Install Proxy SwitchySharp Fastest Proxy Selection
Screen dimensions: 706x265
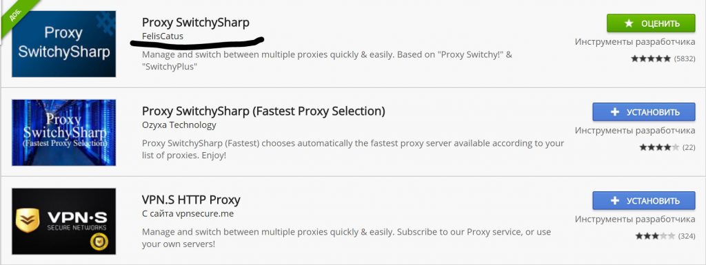pyautogui.click(x=644, y=112)
